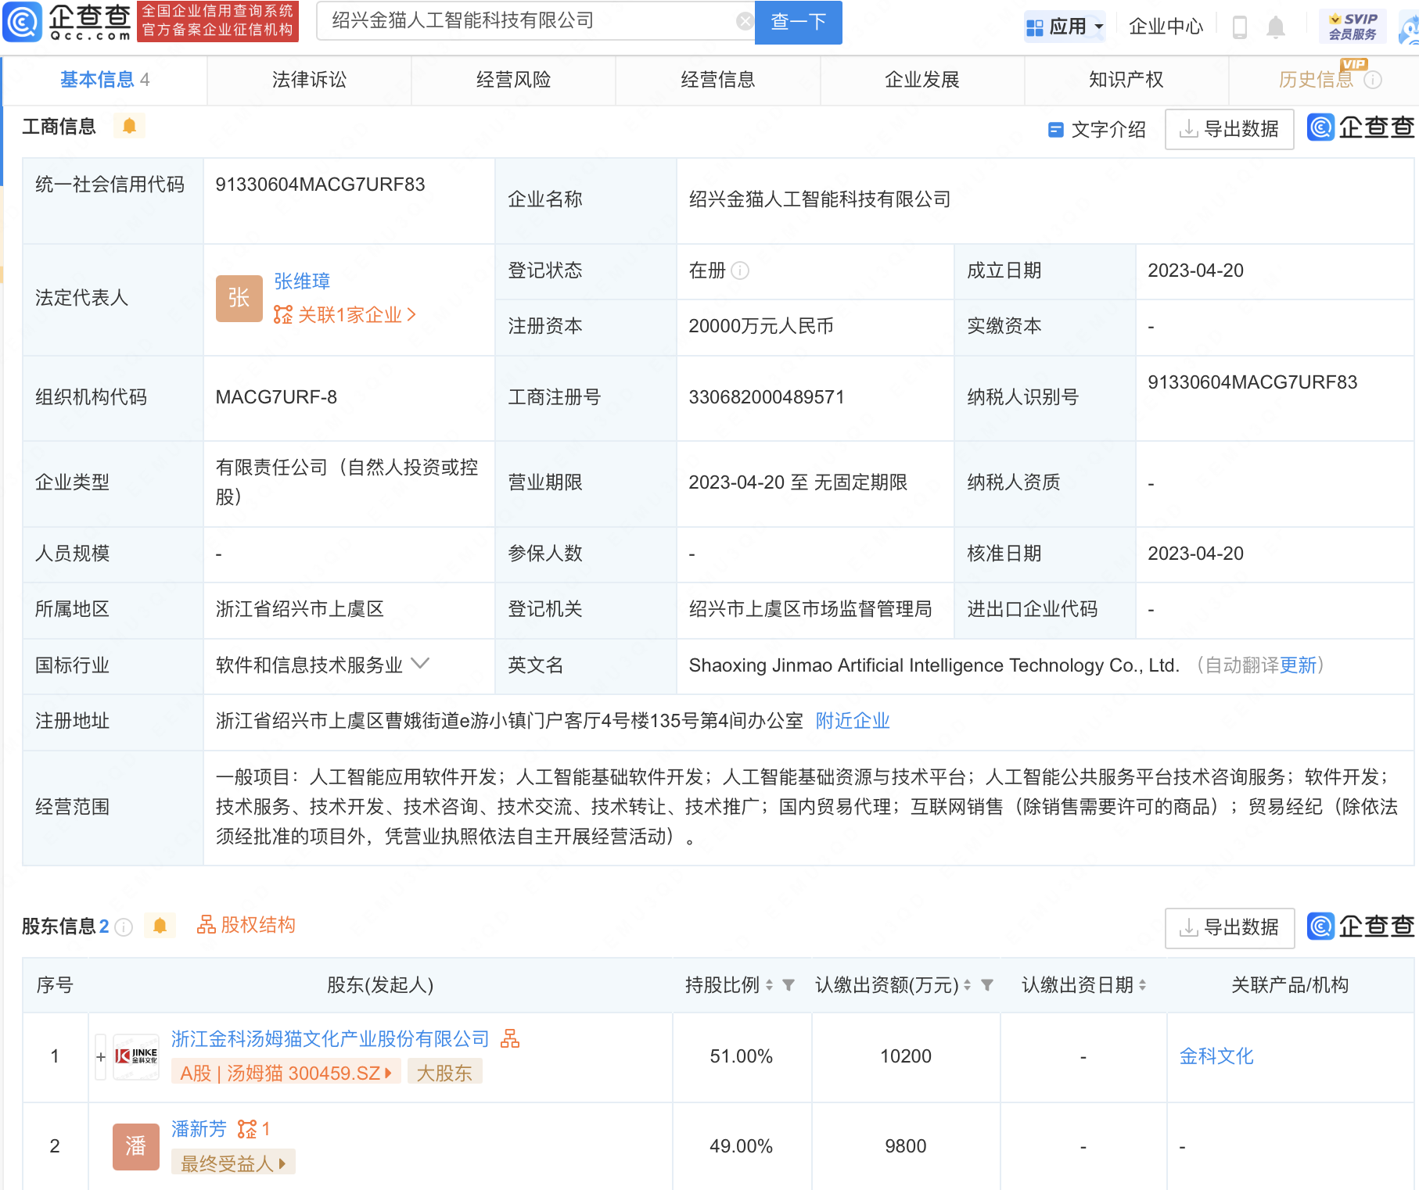Select registration number 330682000489571

[767, 397]
